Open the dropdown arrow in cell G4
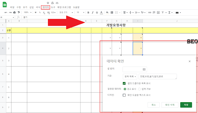Viewport: 198px width, 113px height. coord(120,48)
